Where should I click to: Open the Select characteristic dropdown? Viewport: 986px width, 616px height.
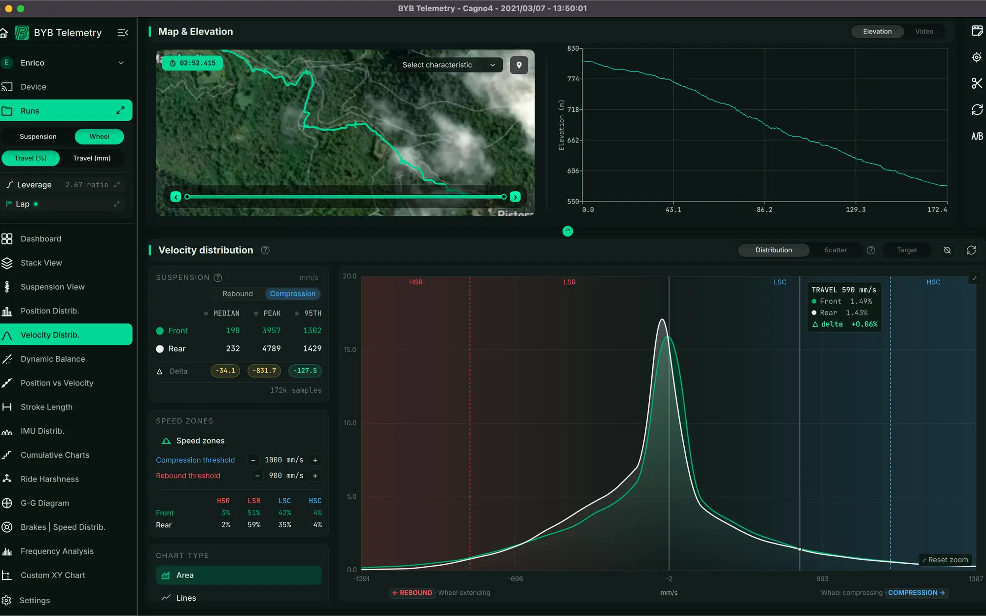pos(449,65)
